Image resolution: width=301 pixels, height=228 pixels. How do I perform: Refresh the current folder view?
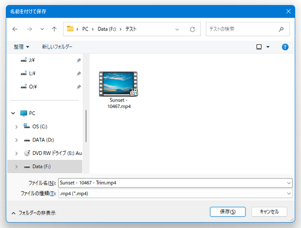coord(193,29)
